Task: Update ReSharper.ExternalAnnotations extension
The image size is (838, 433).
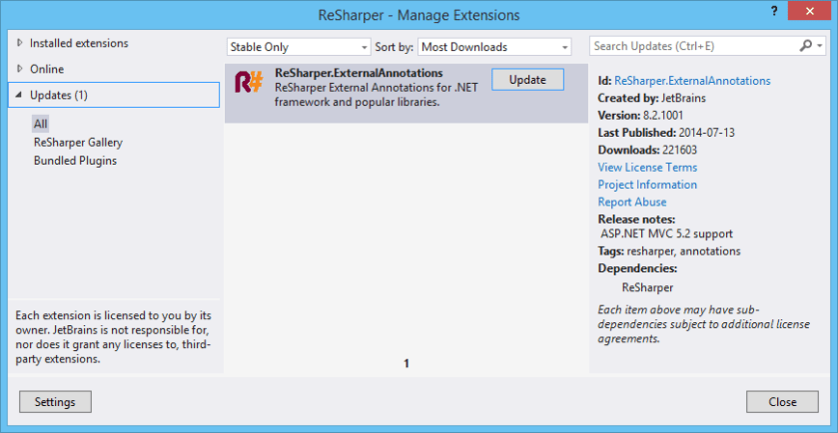Action: click(527, 80)
